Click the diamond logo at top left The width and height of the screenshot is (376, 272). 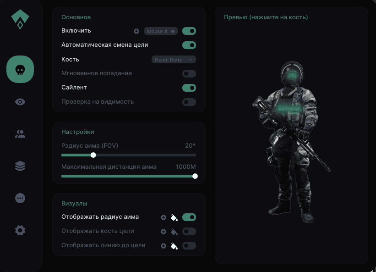pyautogui.click(x=20, y=19)
